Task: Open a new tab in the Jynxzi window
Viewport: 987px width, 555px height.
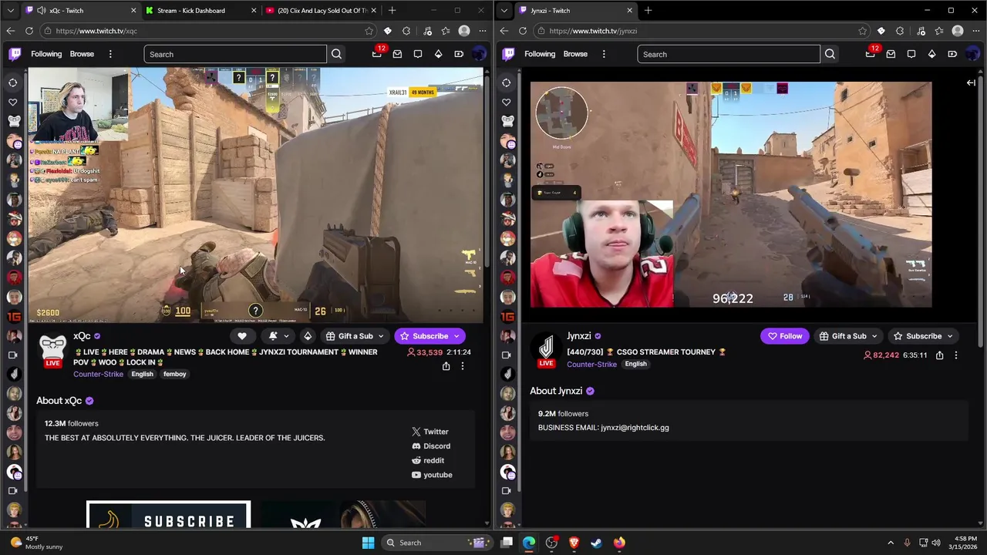Action: [648, 10]
